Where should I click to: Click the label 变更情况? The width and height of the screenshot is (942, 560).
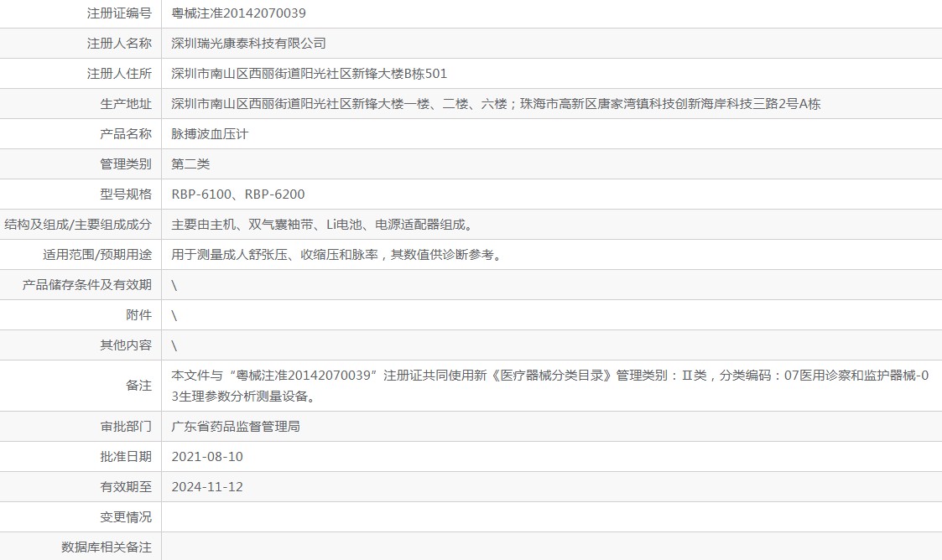(x=126, y=516)
